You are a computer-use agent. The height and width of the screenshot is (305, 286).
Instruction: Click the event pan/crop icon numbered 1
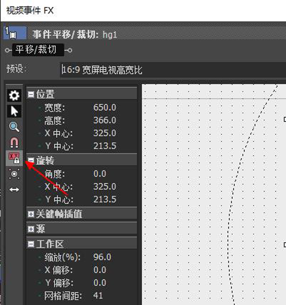(x=15, y=33)
